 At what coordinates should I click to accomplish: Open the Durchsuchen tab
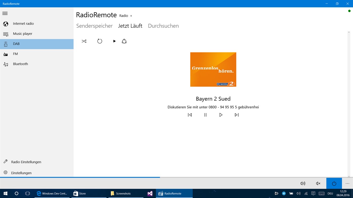163,25
